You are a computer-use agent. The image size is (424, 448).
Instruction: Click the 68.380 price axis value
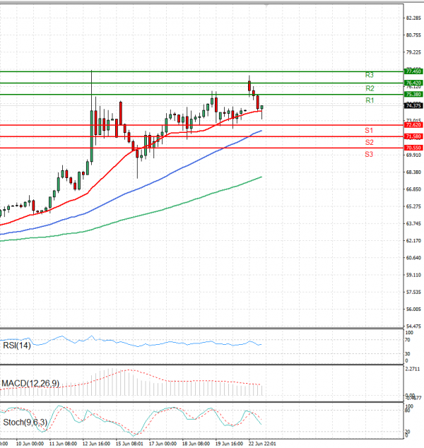click(413, 172)
